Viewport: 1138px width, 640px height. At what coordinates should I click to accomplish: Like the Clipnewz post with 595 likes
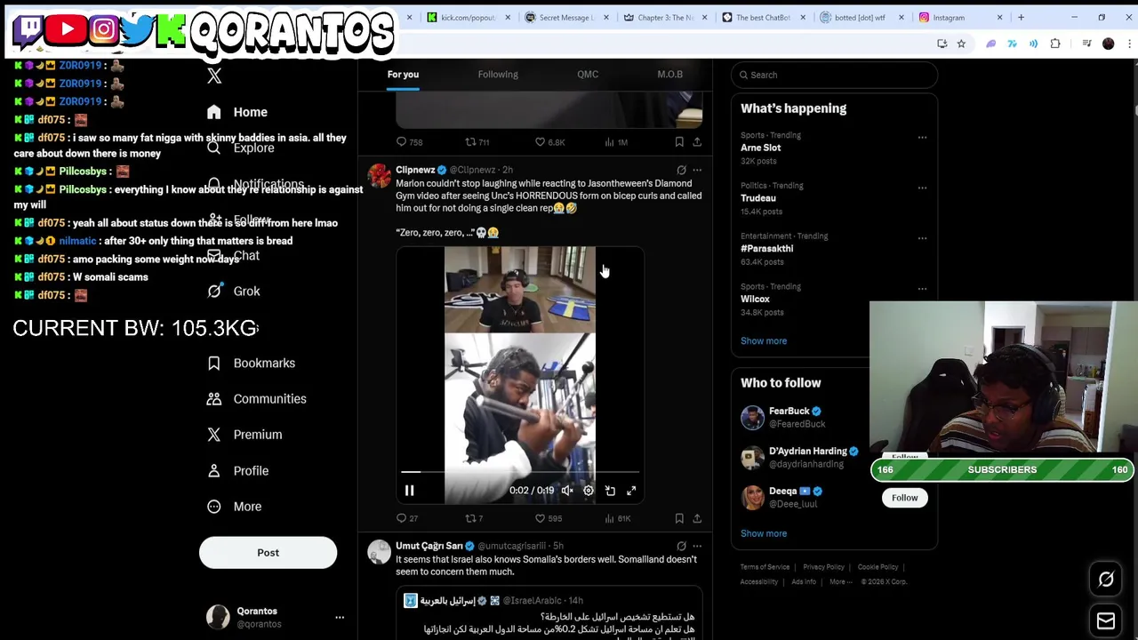[x=549, y=518]
